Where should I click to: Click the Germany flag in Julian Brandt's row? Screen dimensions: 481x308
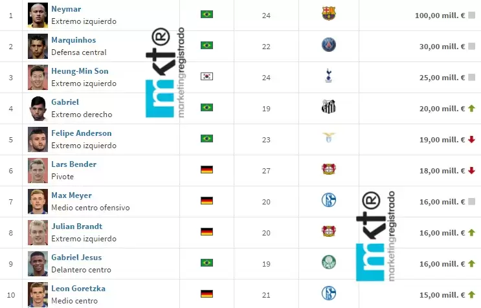207,232
